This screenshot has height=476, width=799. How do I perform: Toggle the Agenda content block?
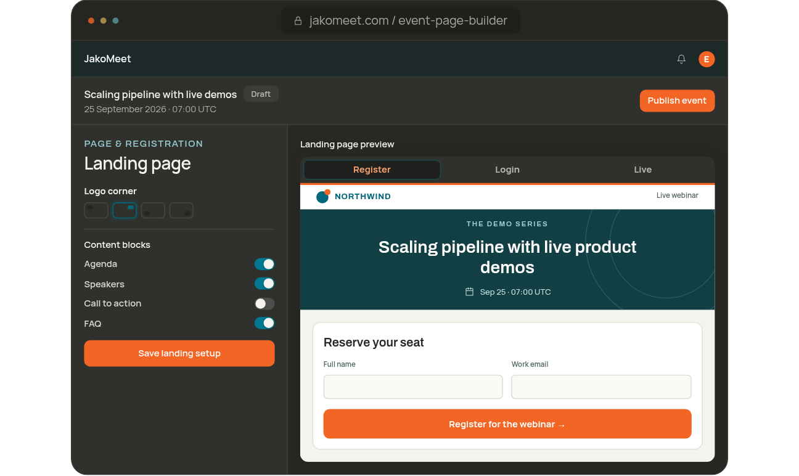click(264, 264)
